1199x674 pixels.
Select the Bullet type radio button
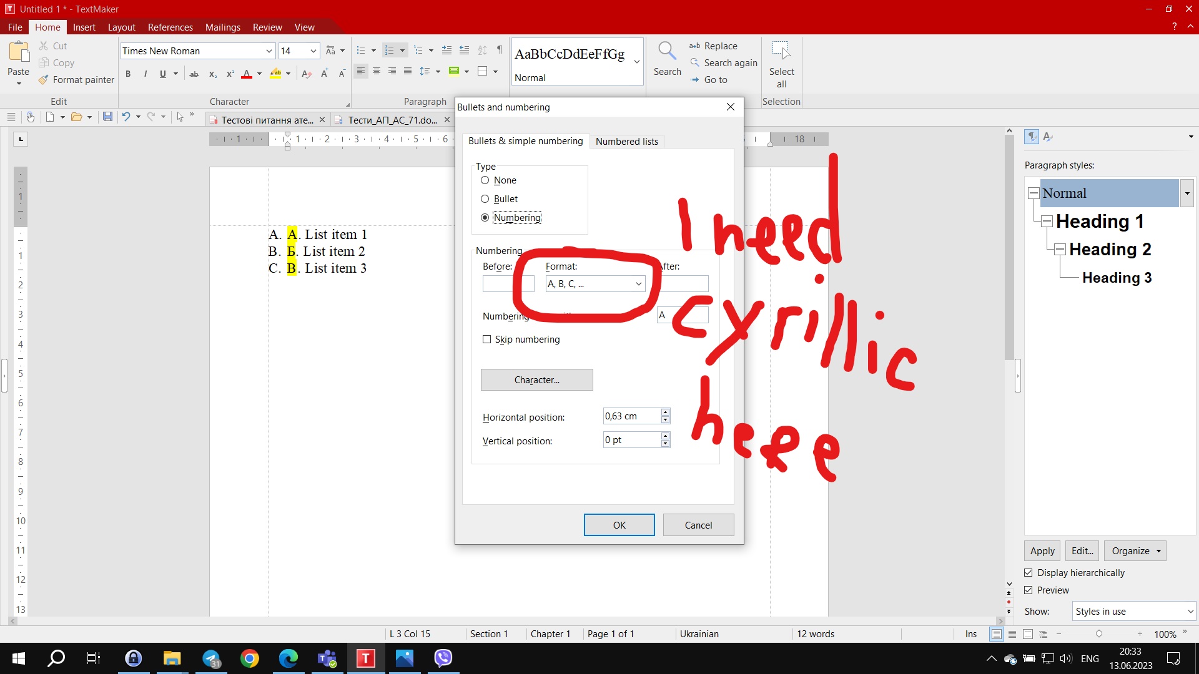pyautogui.click(x=485, y=199)
